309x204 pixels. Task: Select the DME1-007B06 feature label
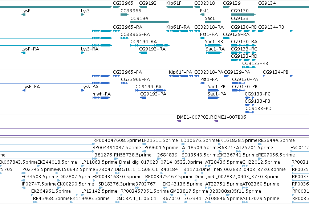point(230,117)
